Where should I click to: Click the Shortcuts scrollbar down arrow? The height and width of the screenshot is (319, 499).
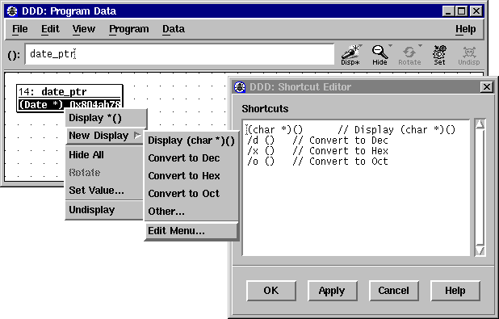pos(480,251)
